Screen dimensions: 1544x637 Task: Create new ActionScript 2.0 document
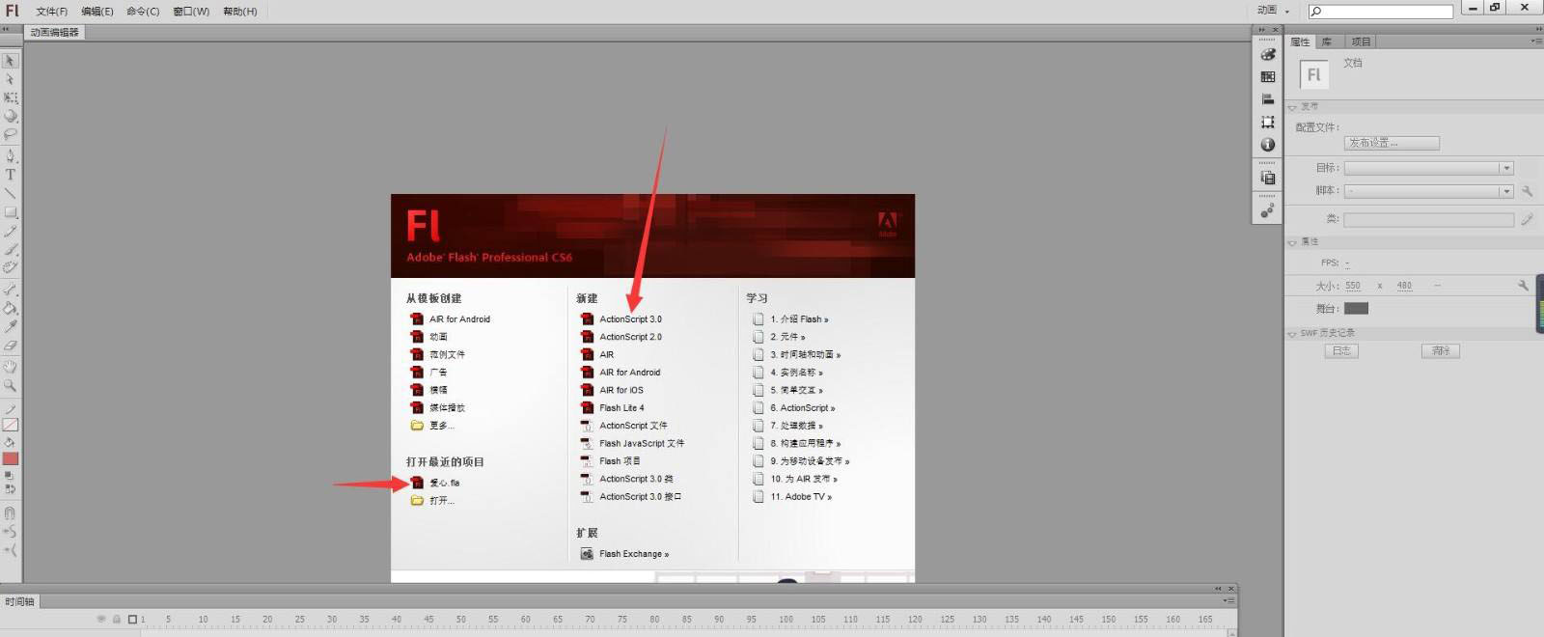(x=620, y=337)
